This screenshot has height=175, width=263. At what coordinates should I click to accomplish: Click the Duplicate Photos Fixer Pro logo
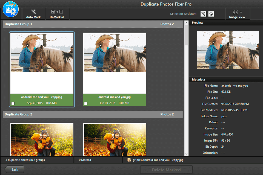click(10, 9)
